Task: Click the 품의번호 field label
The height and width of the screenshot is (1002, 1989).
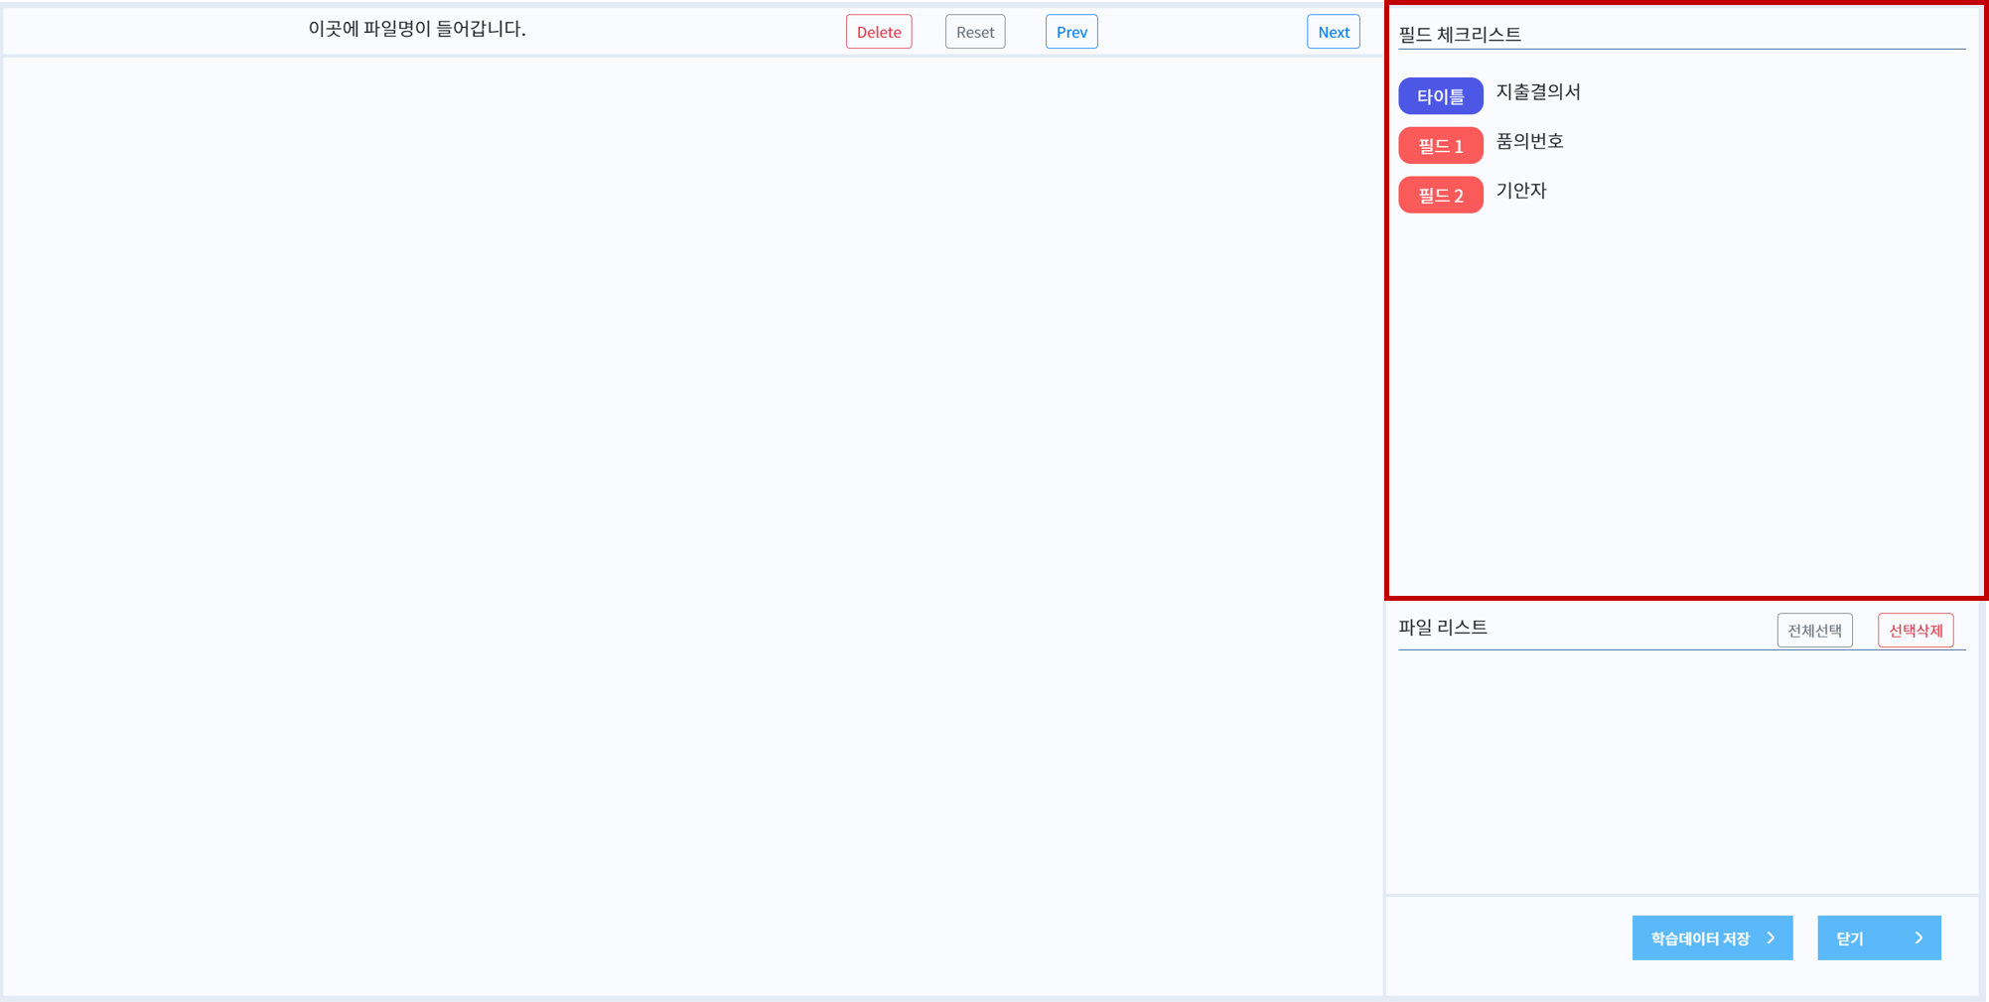Action: coord(1530,142)
